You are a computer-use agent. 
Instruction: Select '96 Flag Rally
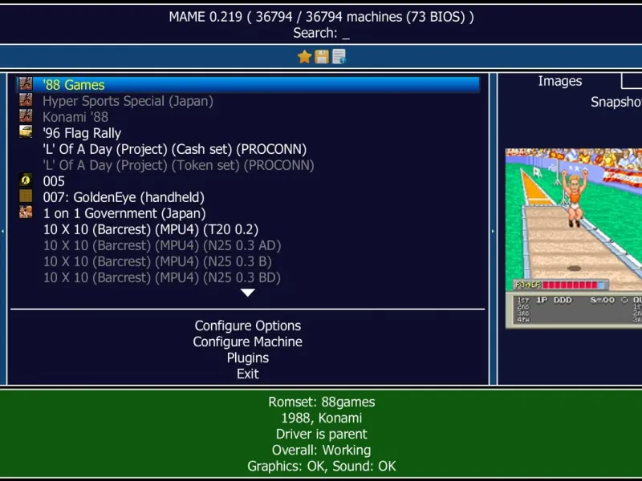pos(82,133)
